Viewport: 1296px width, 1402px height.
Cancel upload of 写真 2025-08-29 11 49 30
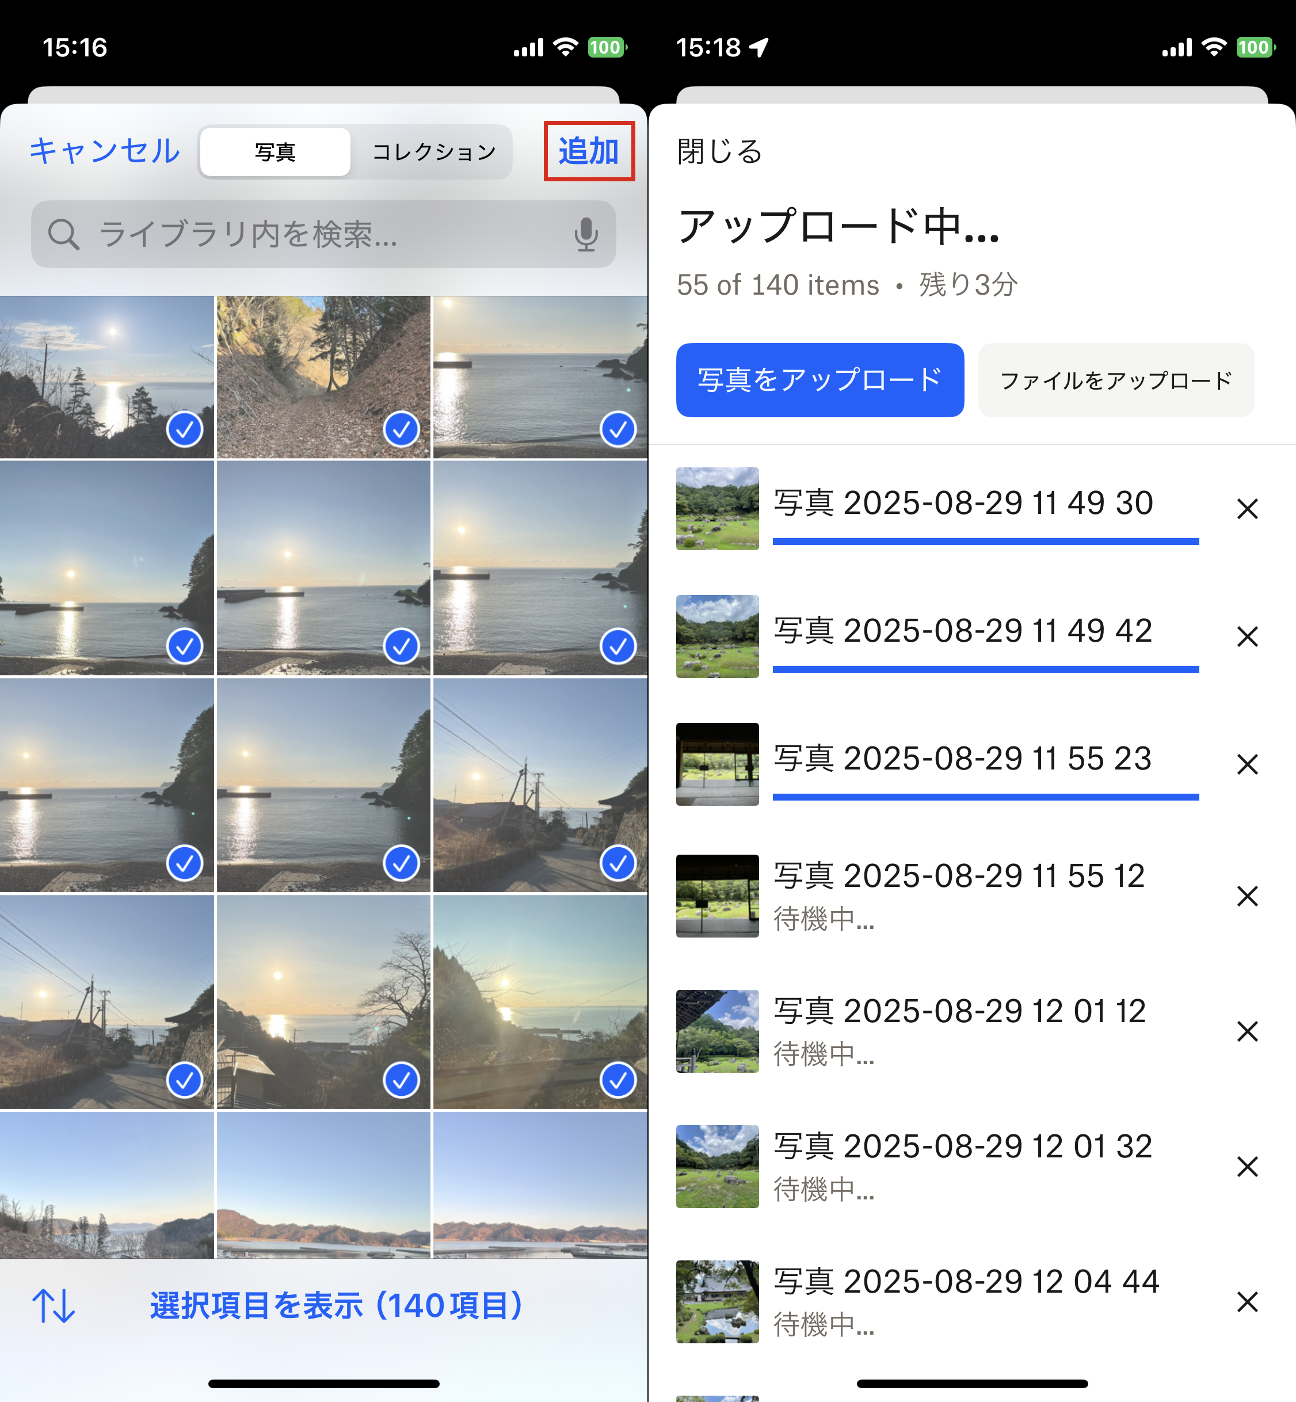coord(1247,508)
